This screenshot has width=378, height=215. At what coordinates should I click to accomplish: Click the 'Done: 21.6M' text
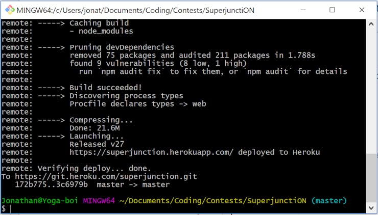click(94, 128)
